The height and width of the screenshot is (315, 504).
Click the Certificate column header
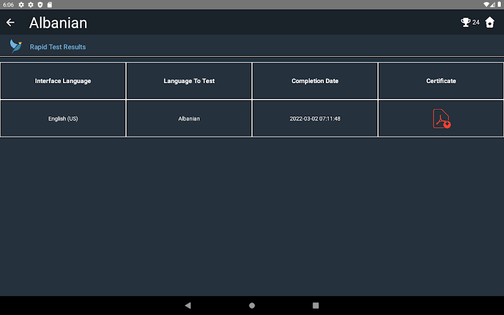(x=441, y=81)
